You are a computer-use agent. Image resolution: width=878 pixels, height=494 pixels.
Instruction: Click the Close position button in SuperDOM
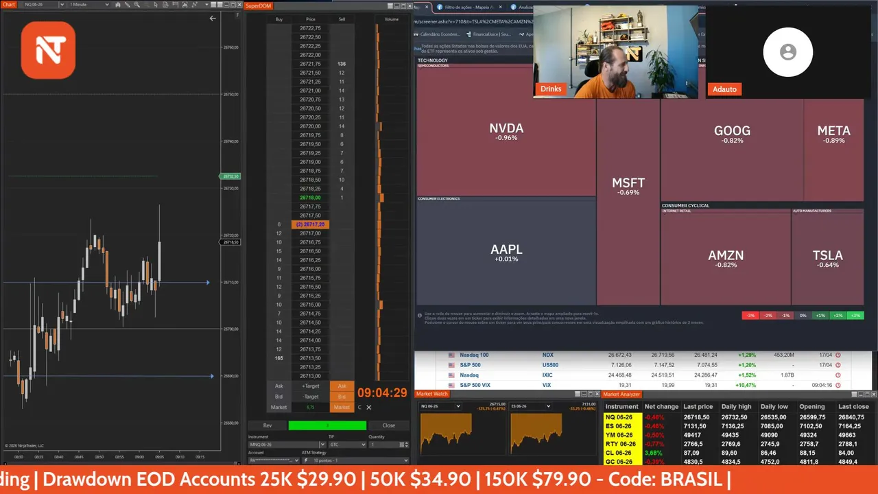click(388, 425)
